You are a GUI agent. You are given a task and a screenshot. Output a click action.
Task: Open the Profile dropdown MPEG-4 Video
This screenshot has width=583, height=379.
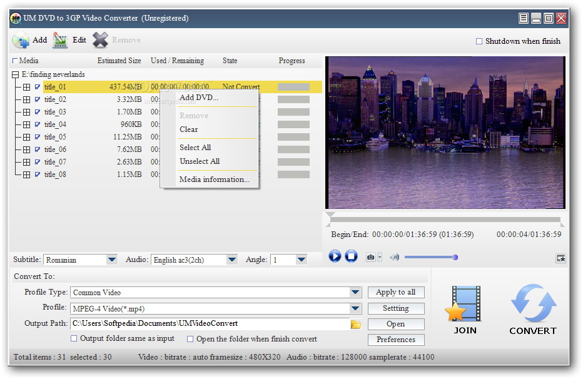355,308
